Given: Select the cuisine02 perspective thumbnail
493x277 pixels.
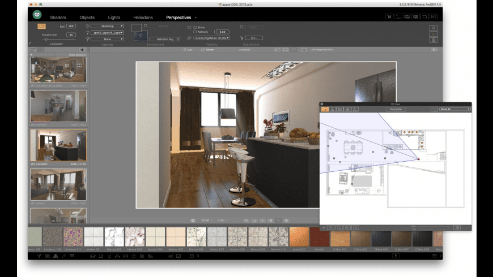Looking at the screenshot, I should point(58,145).
